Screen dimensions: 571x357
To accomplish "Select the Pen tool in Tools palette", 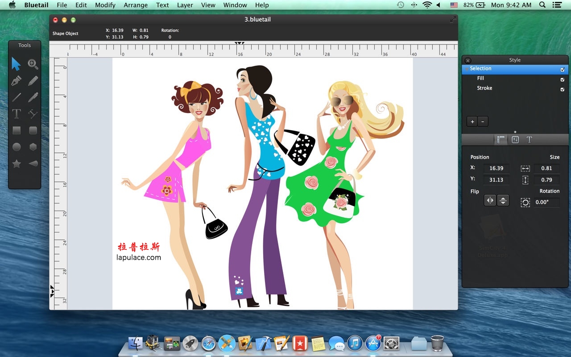I will click(x=16, y=81).
